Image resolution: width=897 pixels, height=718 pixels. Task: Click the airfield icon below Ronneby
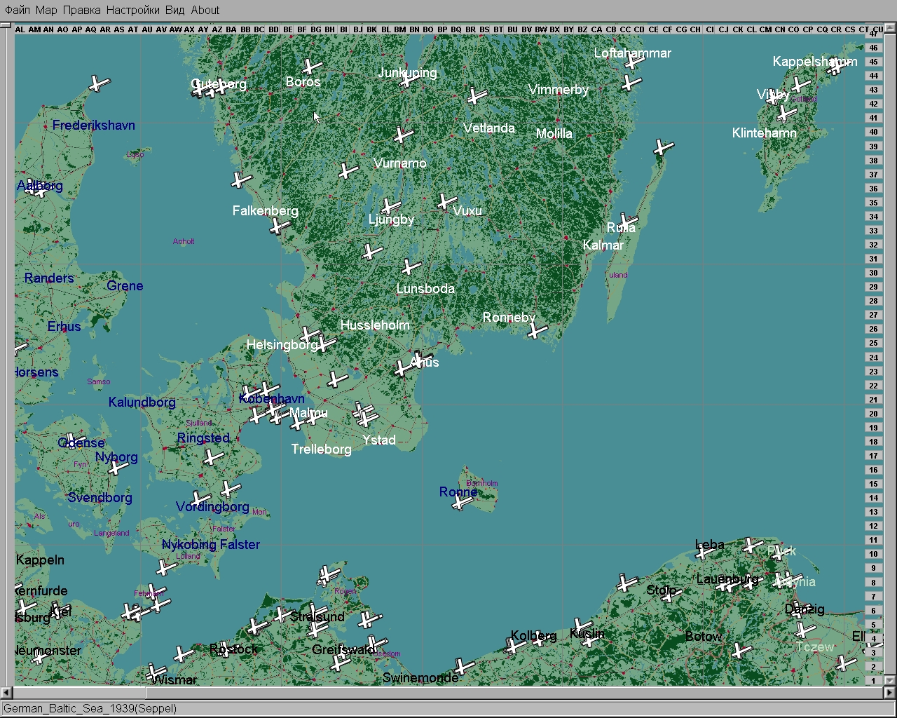[x=537, y=330]
